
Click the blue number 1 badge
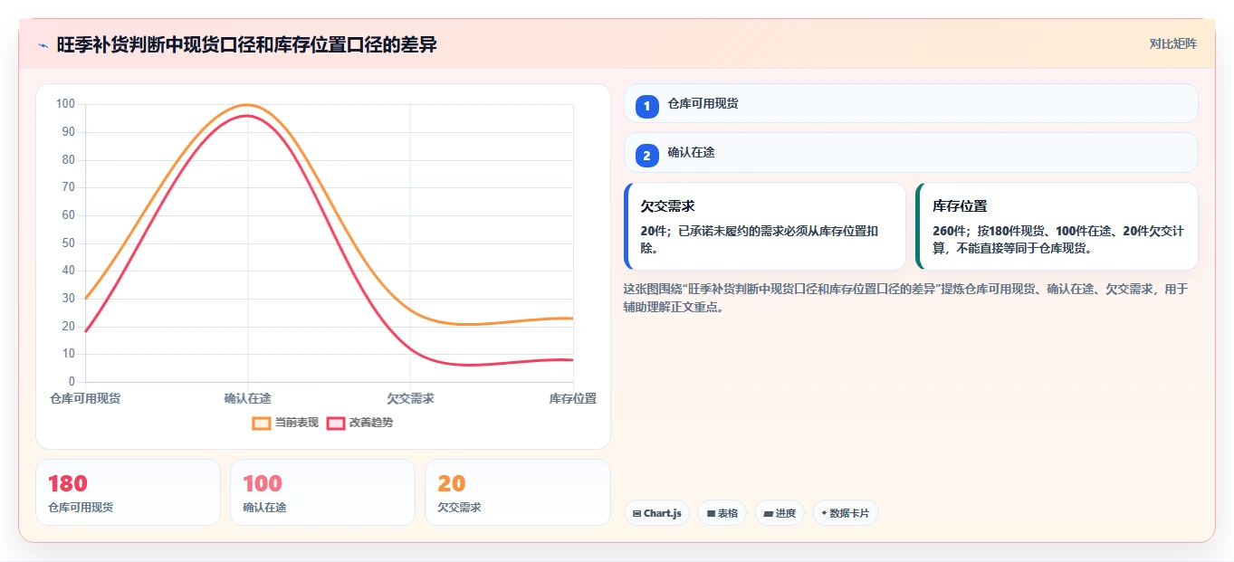(x=646, y=106)
